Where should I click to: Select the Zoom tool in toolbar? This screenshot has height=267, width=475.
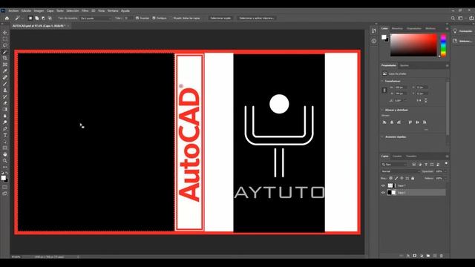(5, 161)
